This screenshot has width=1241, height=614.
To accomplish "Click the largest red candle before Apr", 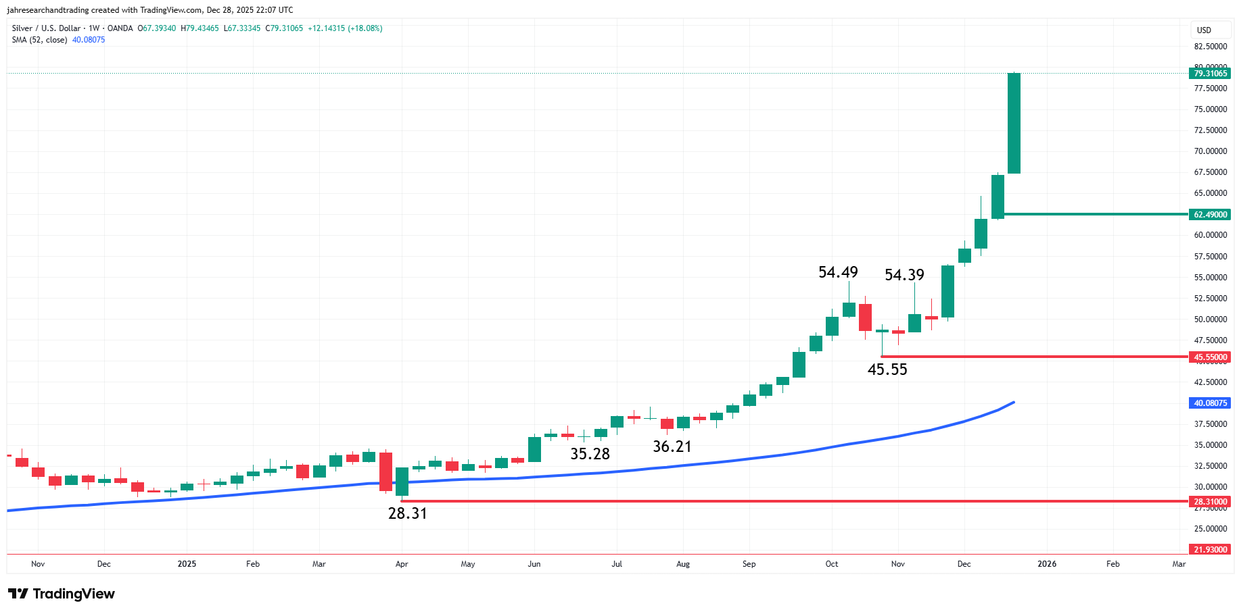I will (385, 471).
